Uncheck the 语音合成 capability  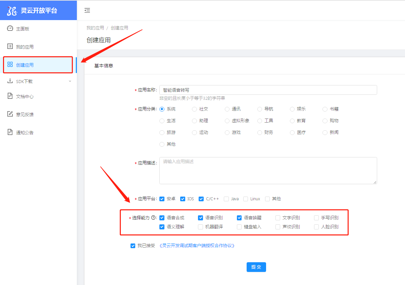(x=162, y=217)
